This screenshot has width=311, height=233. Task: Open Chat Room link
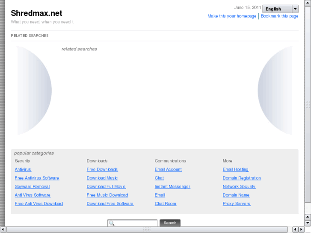pyautogui.click(x=166, y=204)
